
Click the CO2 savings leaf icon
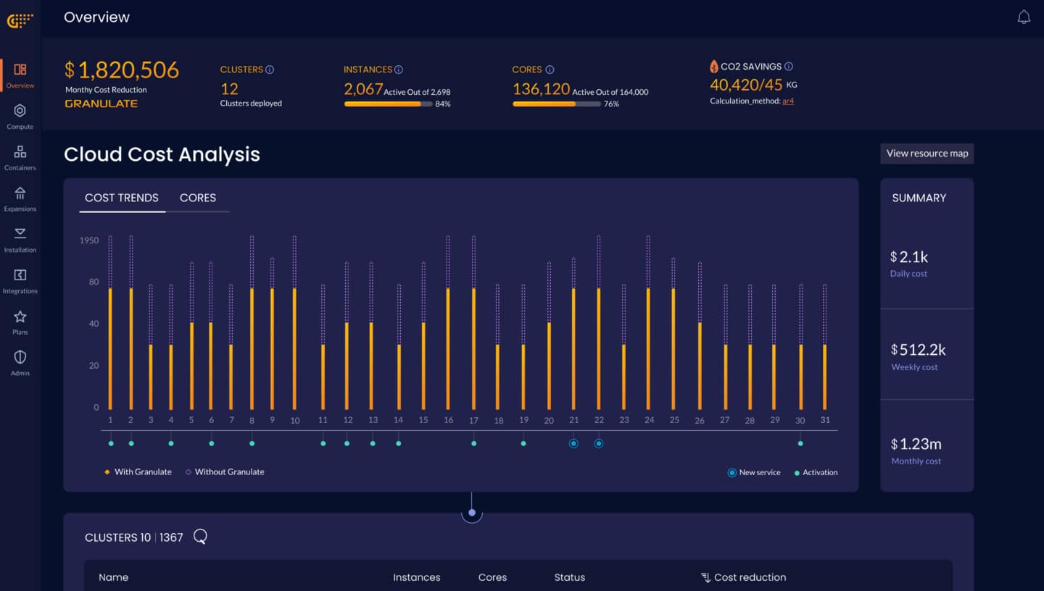(x=714, y=66)
